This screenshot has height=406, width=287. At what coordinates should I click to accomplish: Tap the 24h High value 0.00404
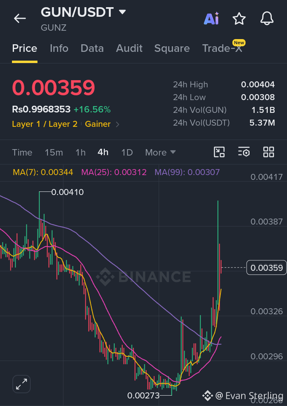click(258, 85)
